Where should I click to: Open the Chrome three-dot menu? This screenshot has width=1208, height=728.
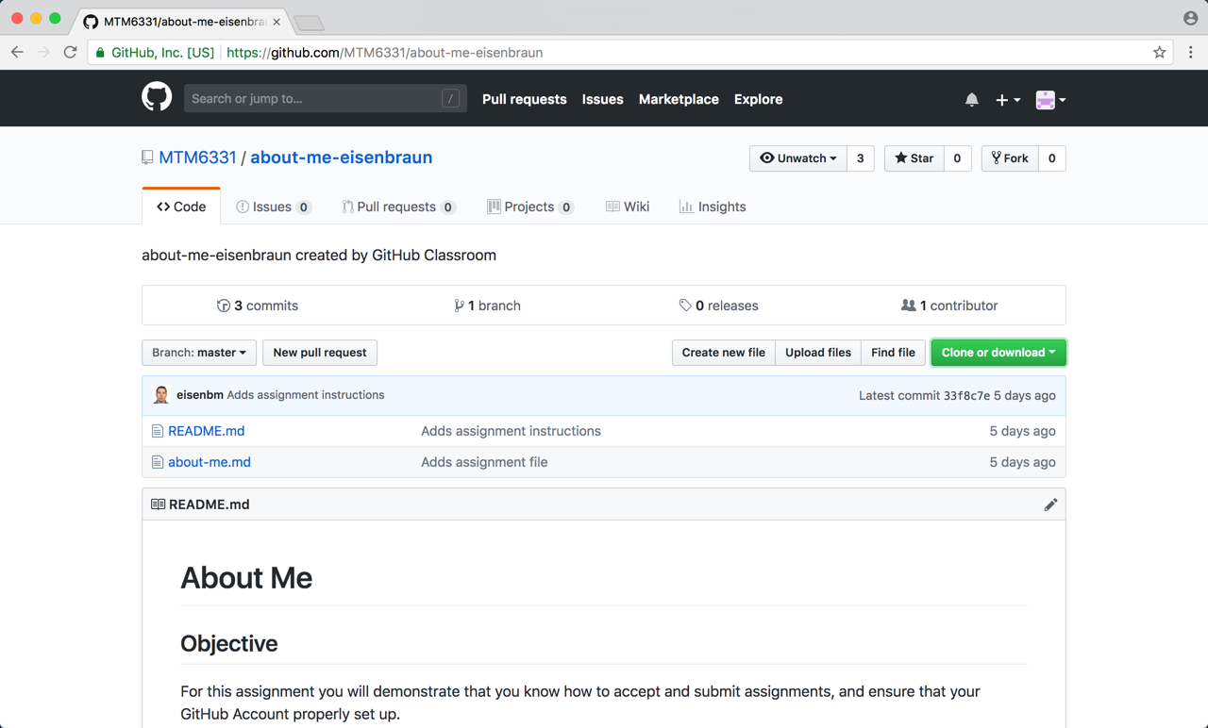point(1190,53)
